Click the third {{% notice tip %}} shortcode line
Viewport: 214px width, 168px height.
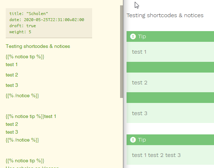[25, 161]
